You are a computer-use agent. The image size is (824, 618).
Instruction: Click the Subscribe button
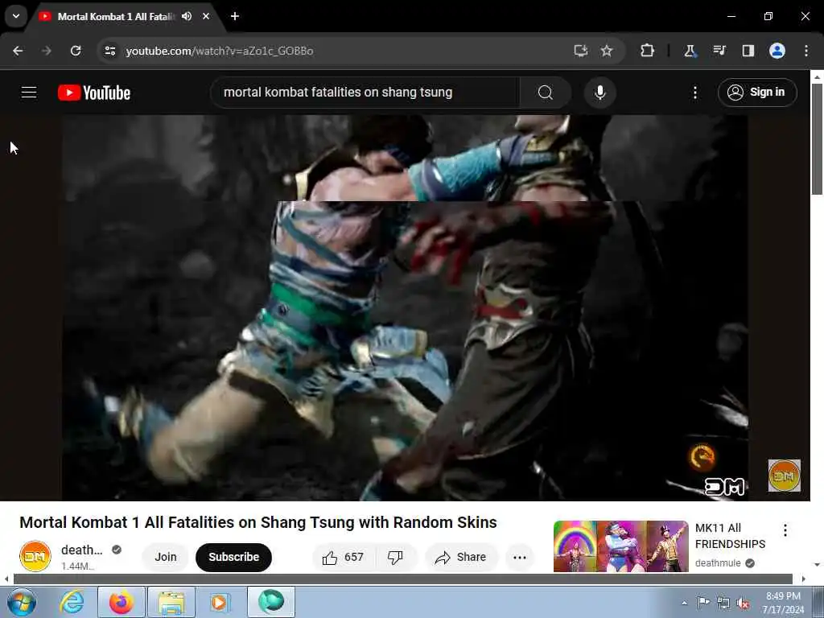[233, 557]
